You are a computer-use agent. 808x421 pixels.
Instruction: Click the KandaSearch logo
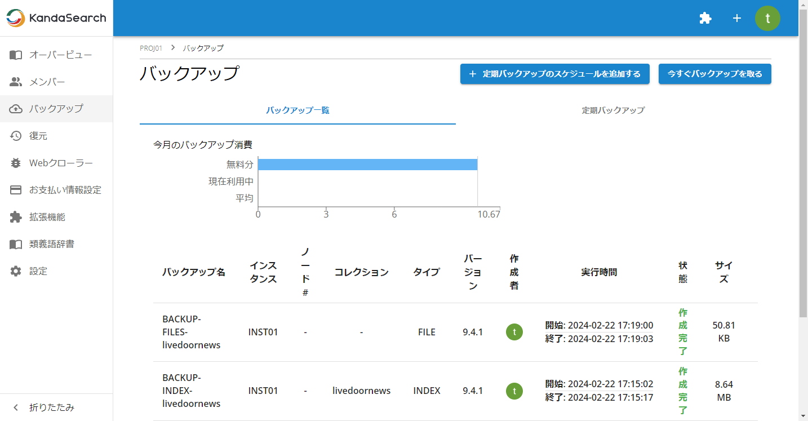pyautogui.click(x=56, y=18)
